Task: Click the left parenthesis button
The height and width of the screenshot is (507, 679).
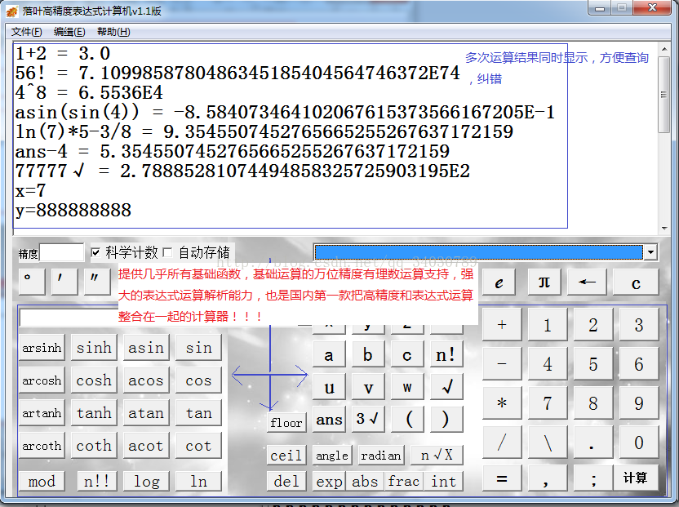Action: (x=407, y=419)
